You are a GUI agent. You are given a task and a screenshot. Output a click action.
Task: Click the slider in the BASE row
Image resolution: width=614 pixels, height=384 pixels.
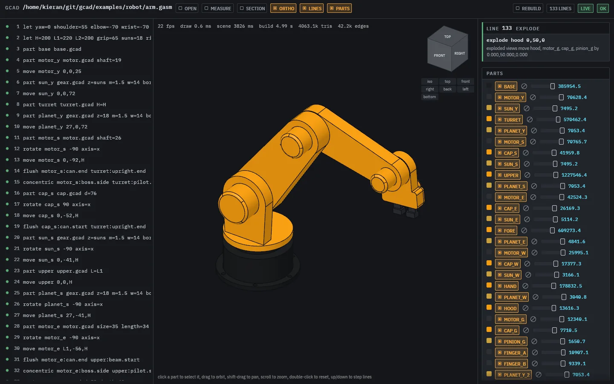(x=543, y=86)
